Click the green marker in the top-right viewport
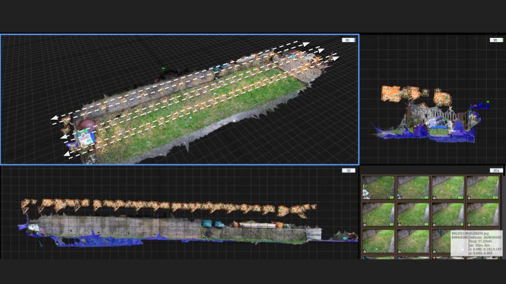Screen dimensions: 506x284 (488, 102)
